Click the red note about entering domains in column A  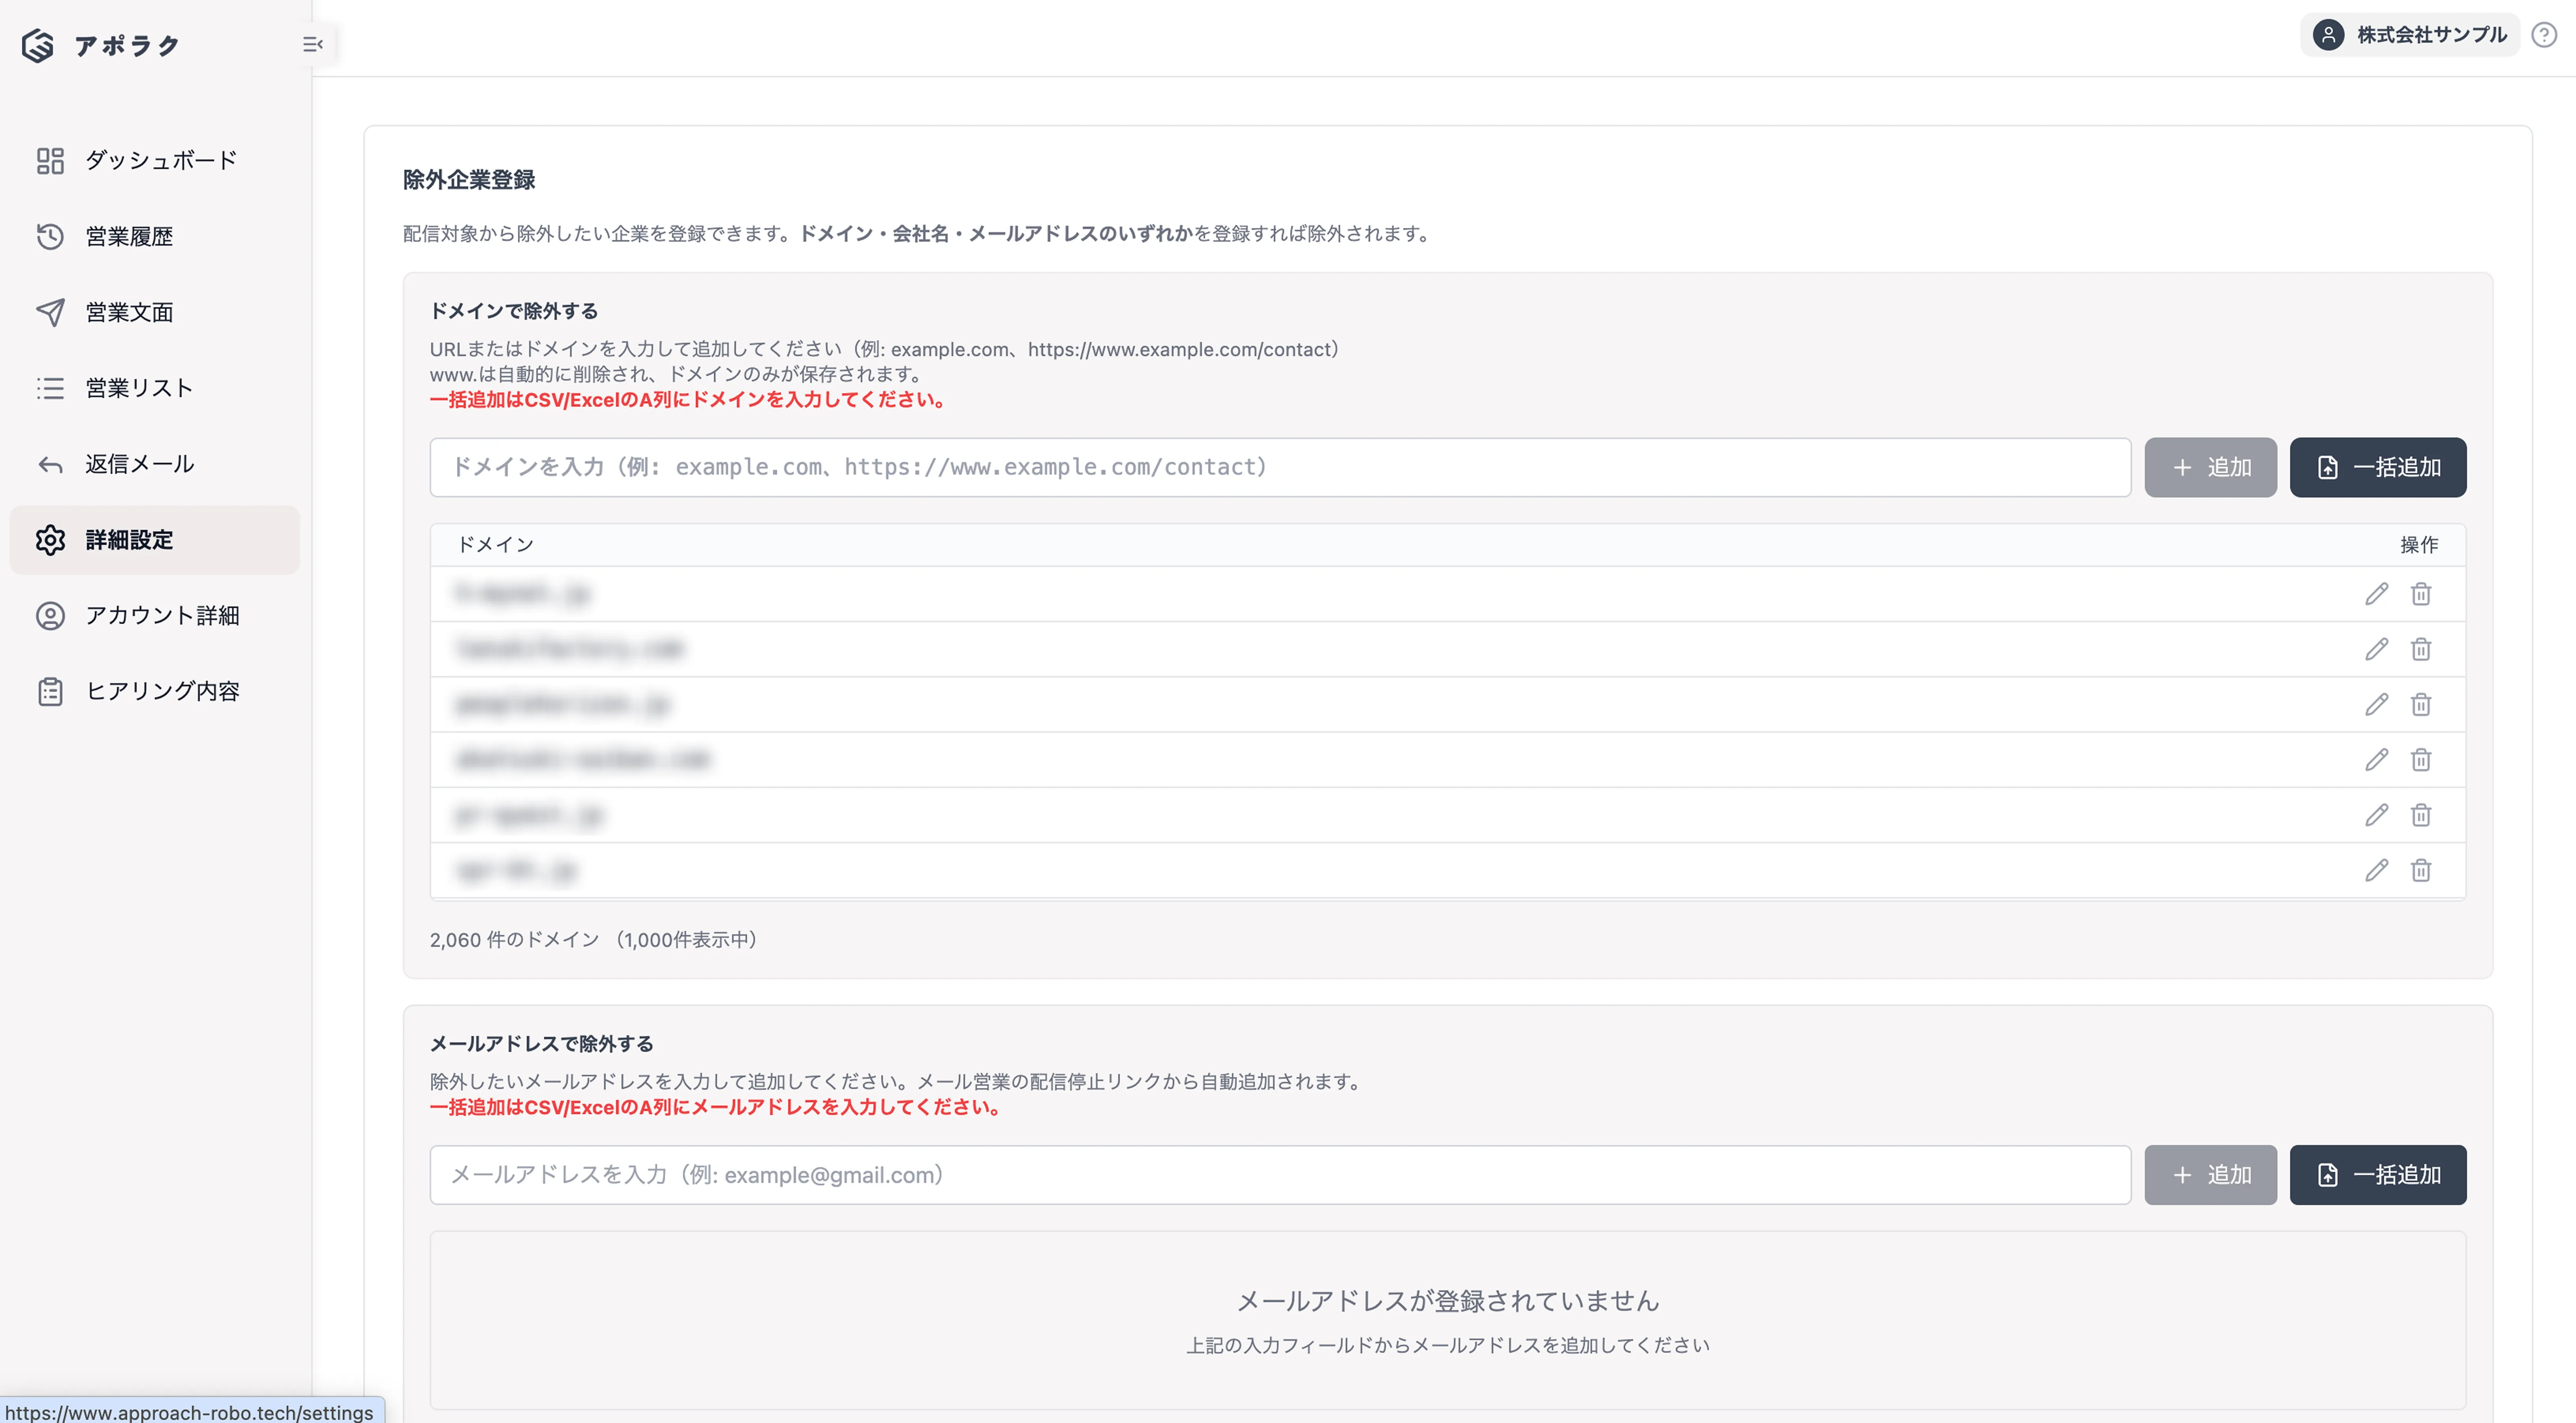[688, 400]
